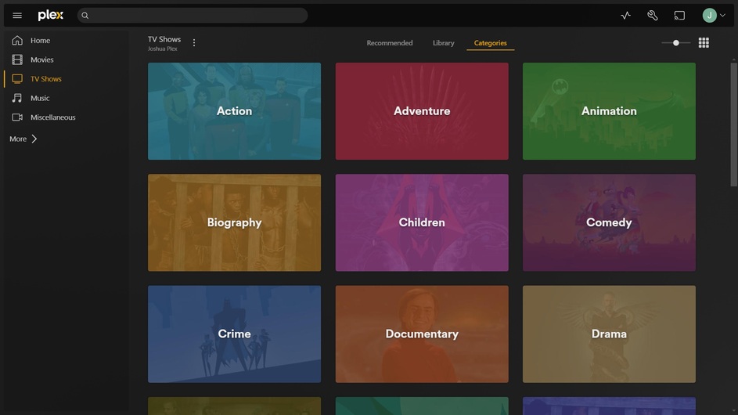Open the Activity pulse icon
The width and height of the screenshot is (738, 415).
tap(625, 16)
